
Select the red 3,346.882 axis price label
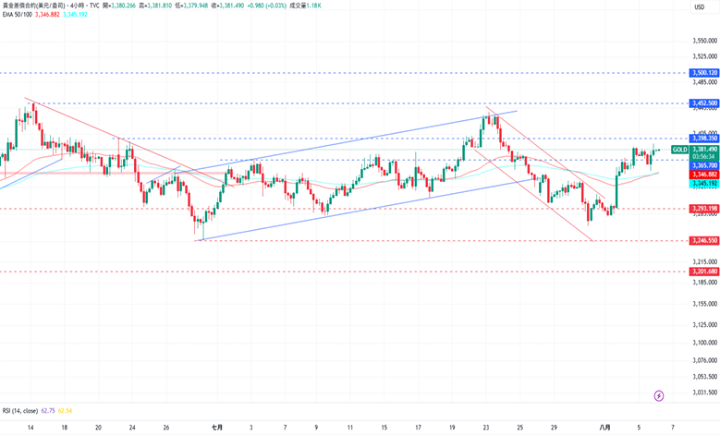[x=704, y=175]
